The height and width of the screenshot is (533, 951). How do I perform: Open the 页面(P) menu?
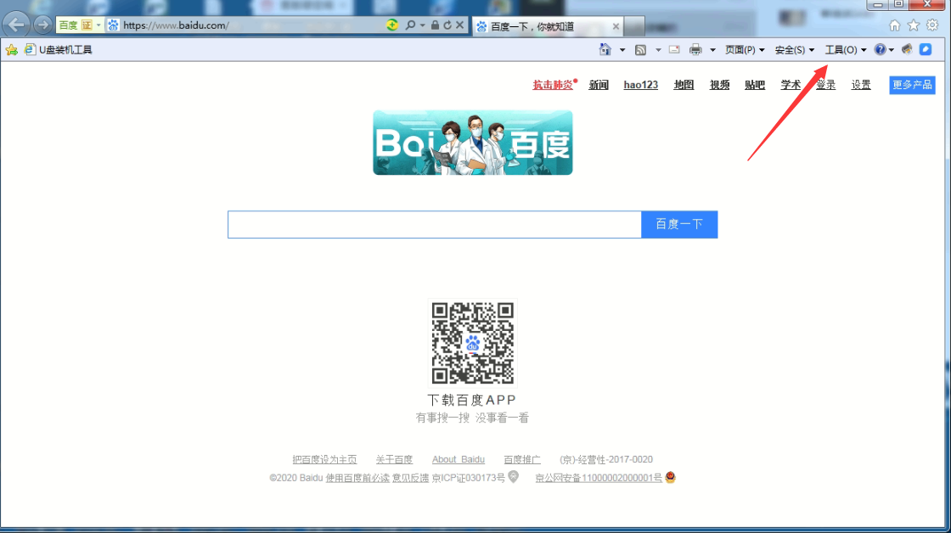pyautogui.click(x=745, y=50)
